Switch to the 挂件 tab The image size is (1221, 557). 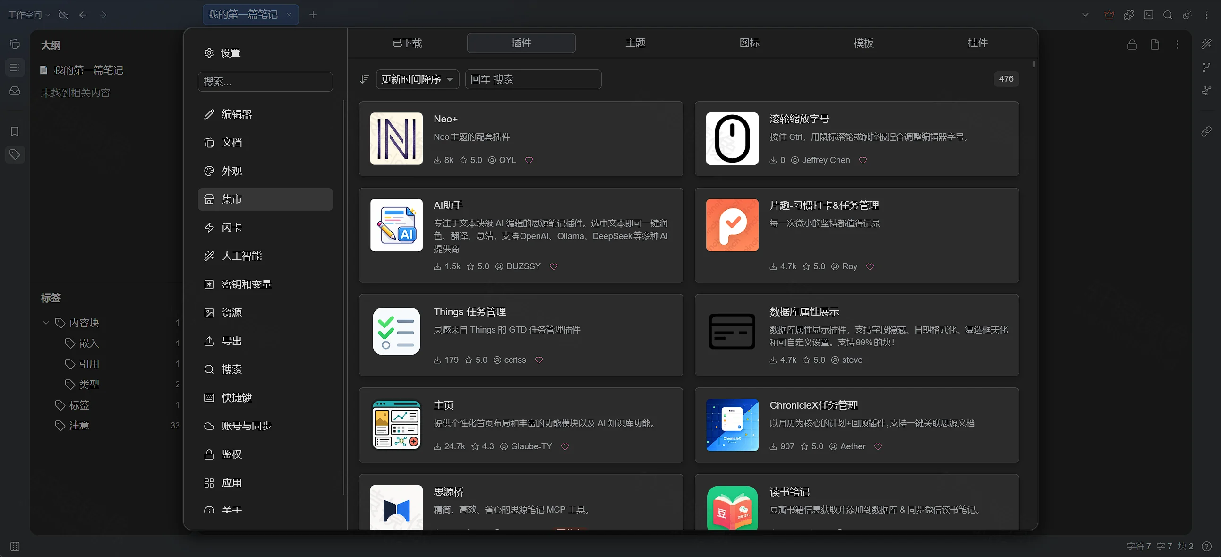(x=977, y=43)
